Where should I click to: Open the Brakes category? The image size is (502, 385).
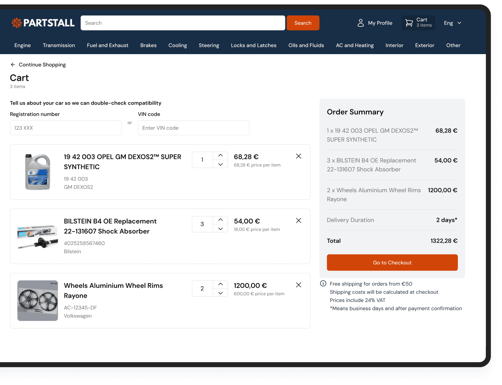pos(148,45)
